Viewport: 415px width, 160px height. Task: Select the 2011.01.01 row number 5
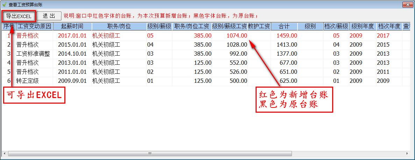tap(9, 72)
